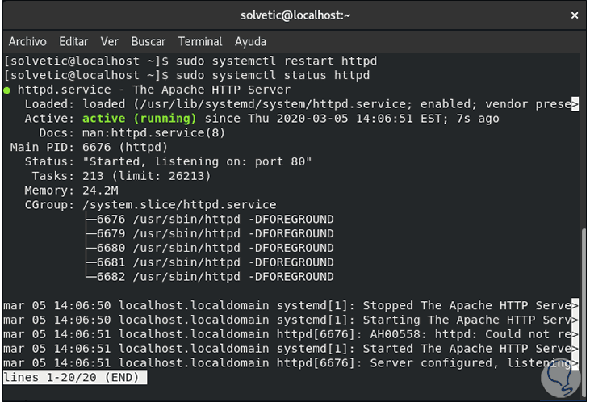Viewport: 590px width, 402px height.
Task: Click truncation arrow on the Loaded line
Action: pos(575,104)
